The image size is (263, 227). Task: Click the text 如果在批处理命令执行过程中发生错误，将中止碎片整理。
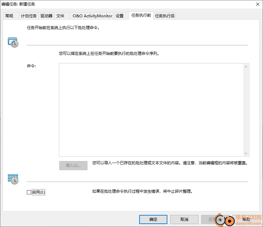click(x=142, y=191)
